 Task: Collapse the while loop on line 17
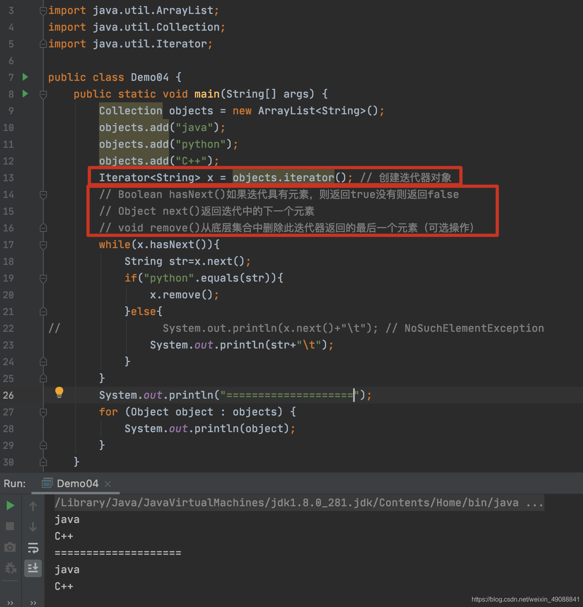(43, 245)
